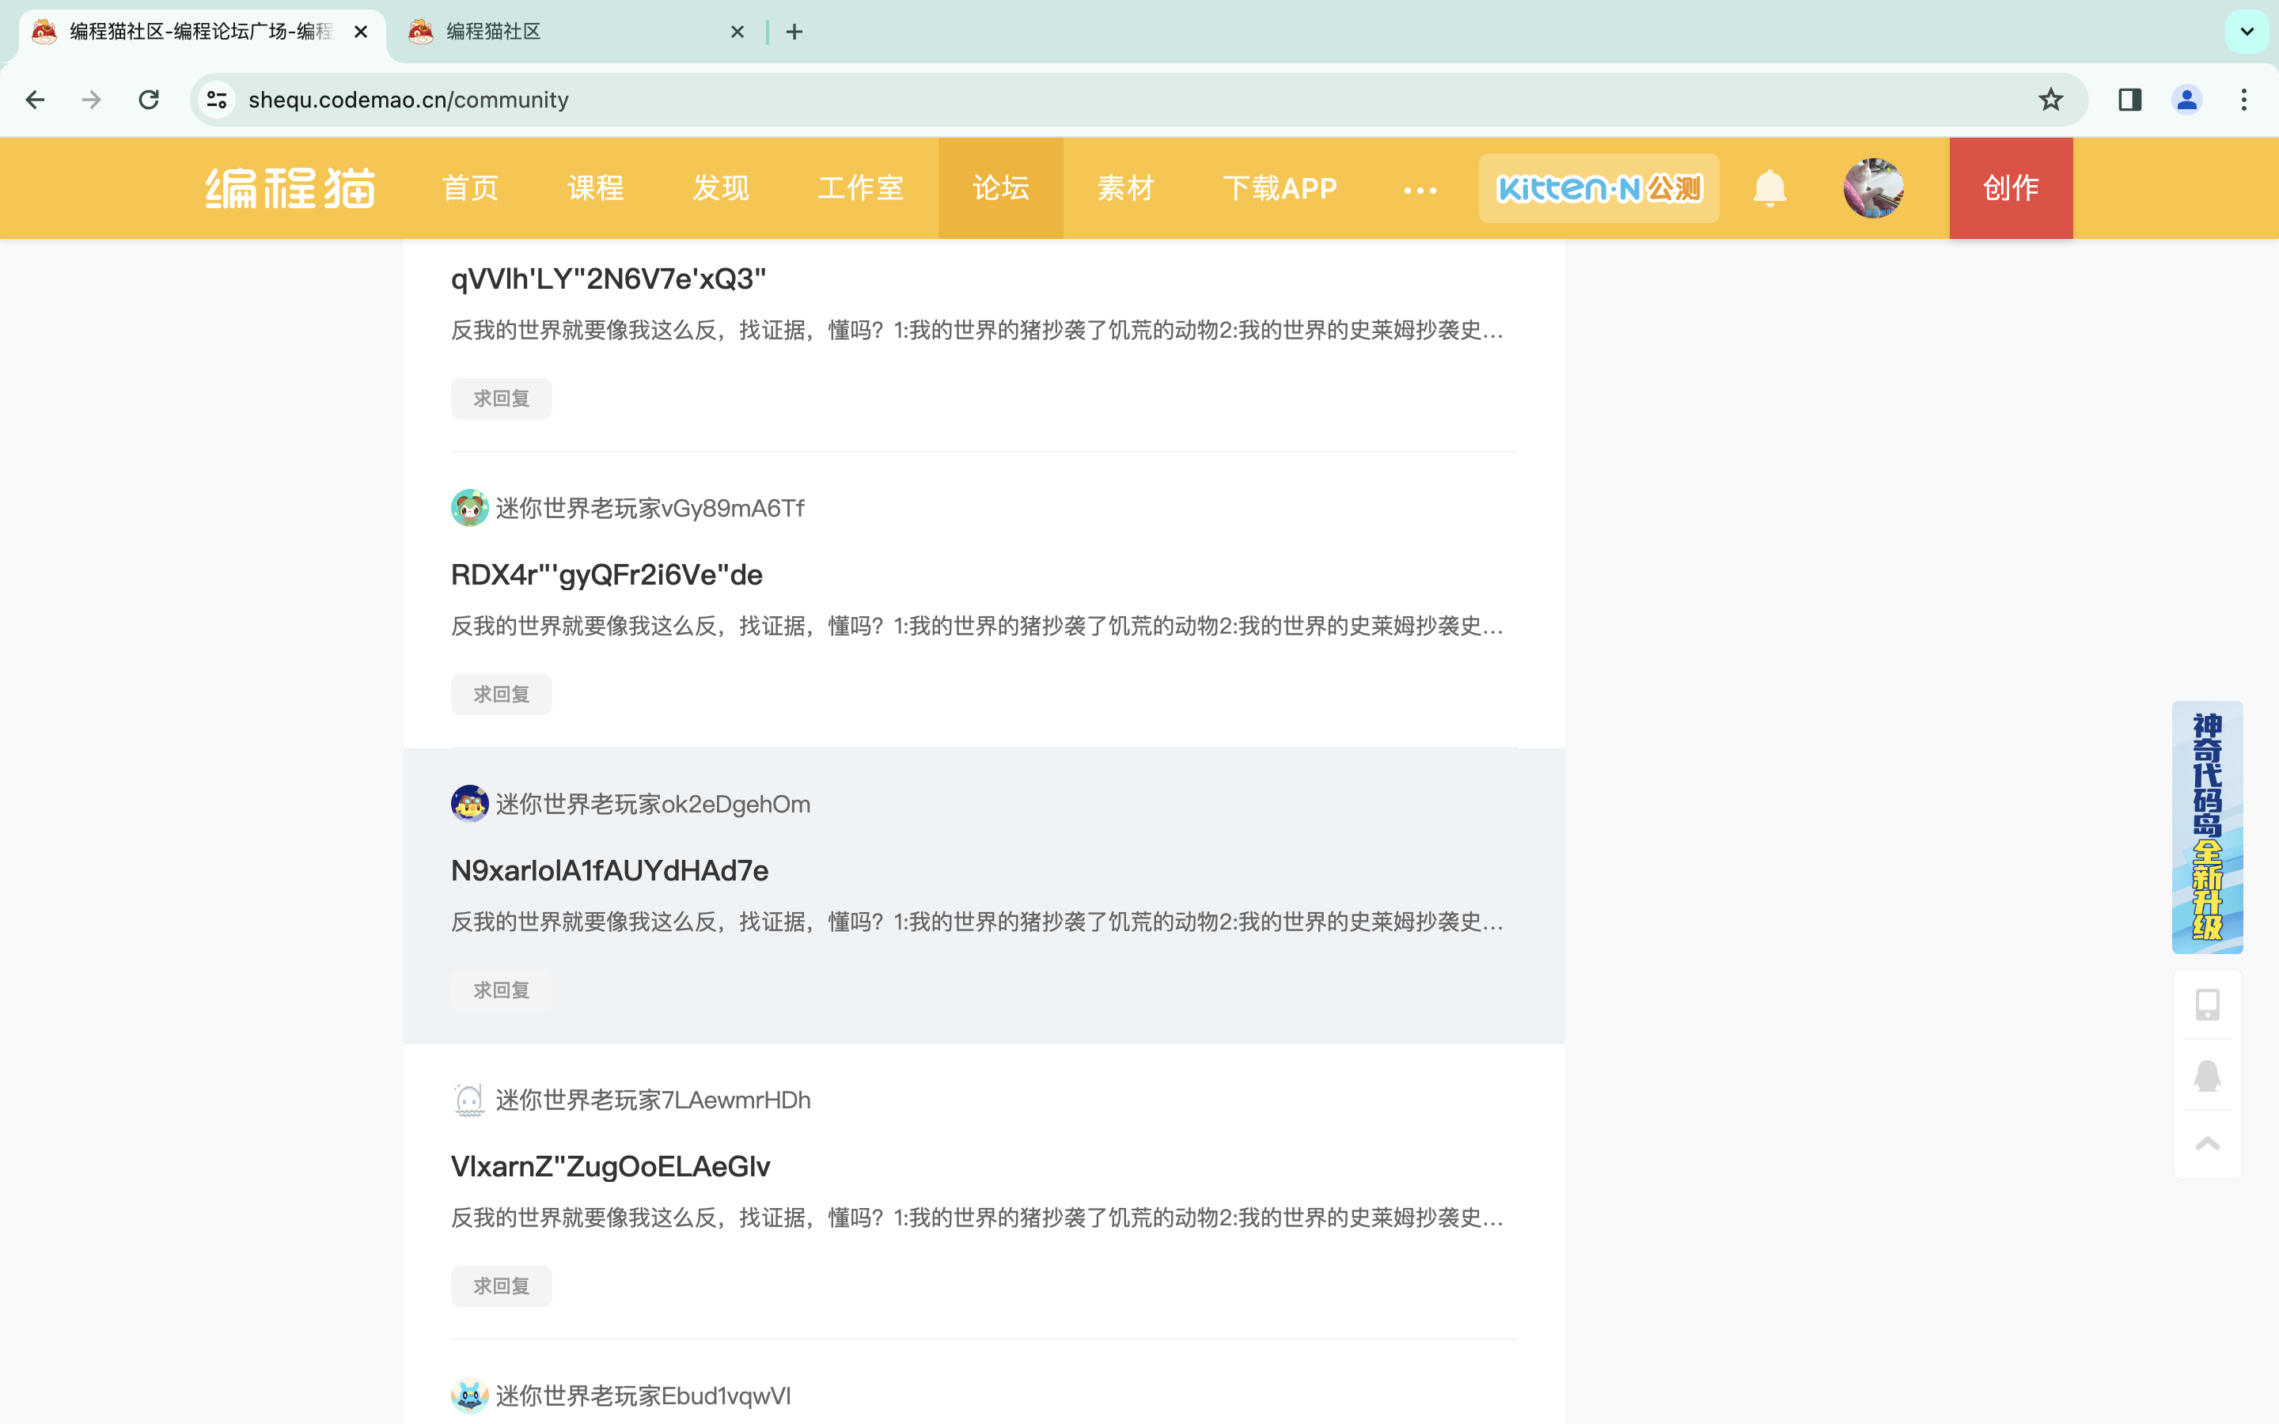Reload the current page

[x=149, y=100]
